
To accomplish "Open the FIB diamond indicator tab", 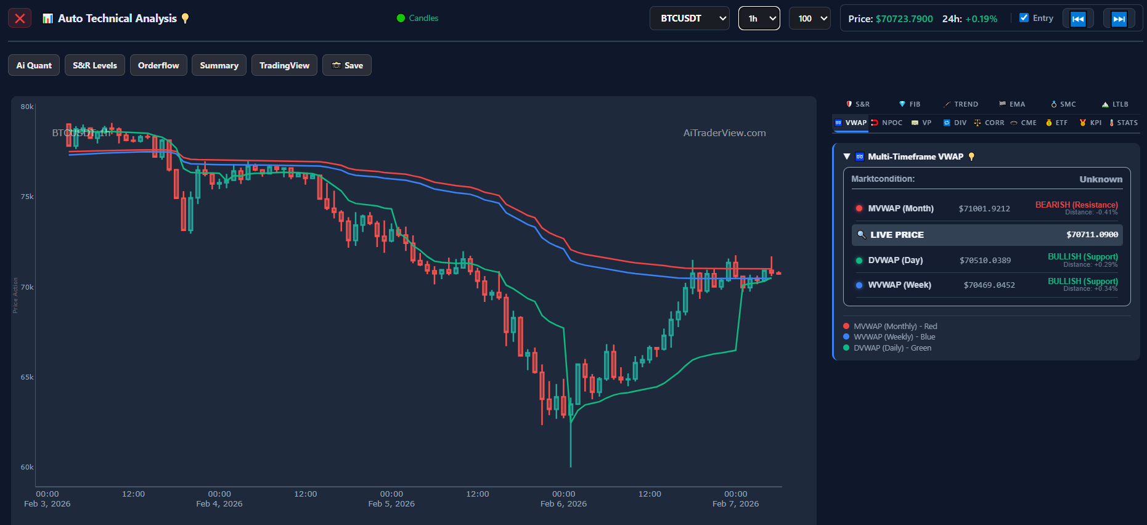I will (x=909, y=104).
